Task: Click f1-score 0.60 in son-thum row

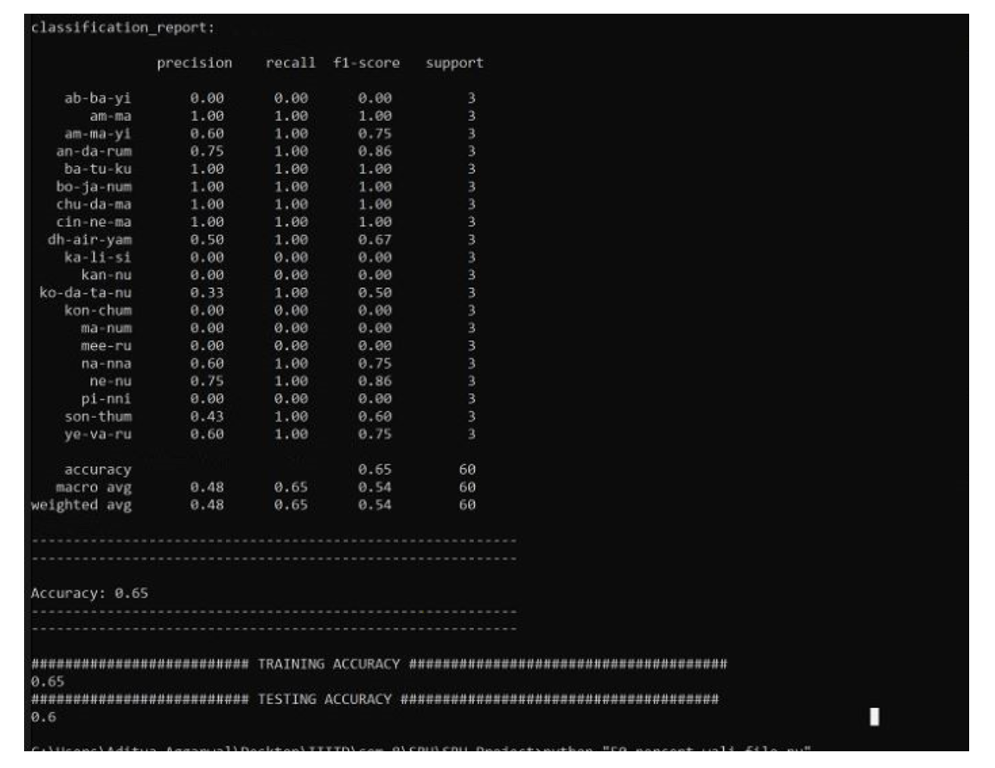Action: pyautogui.click(x=375, y=417)
